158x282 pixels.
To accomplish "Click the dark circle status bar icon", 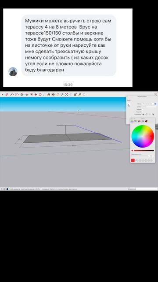I will click(x=7, y=189).
